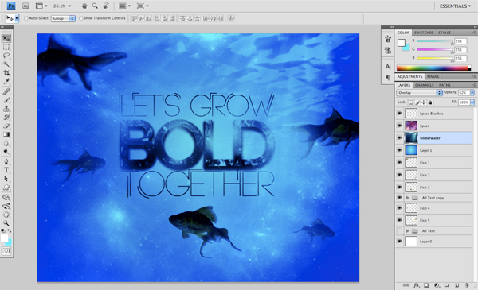
Task: Select the Clone Stamp tool
Action: [x=6, y=109]
